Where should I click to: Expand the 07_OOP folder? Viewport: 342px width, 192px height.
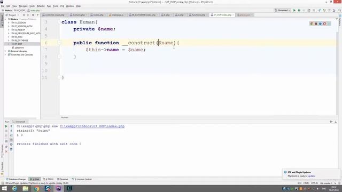[x=9, y=44]
